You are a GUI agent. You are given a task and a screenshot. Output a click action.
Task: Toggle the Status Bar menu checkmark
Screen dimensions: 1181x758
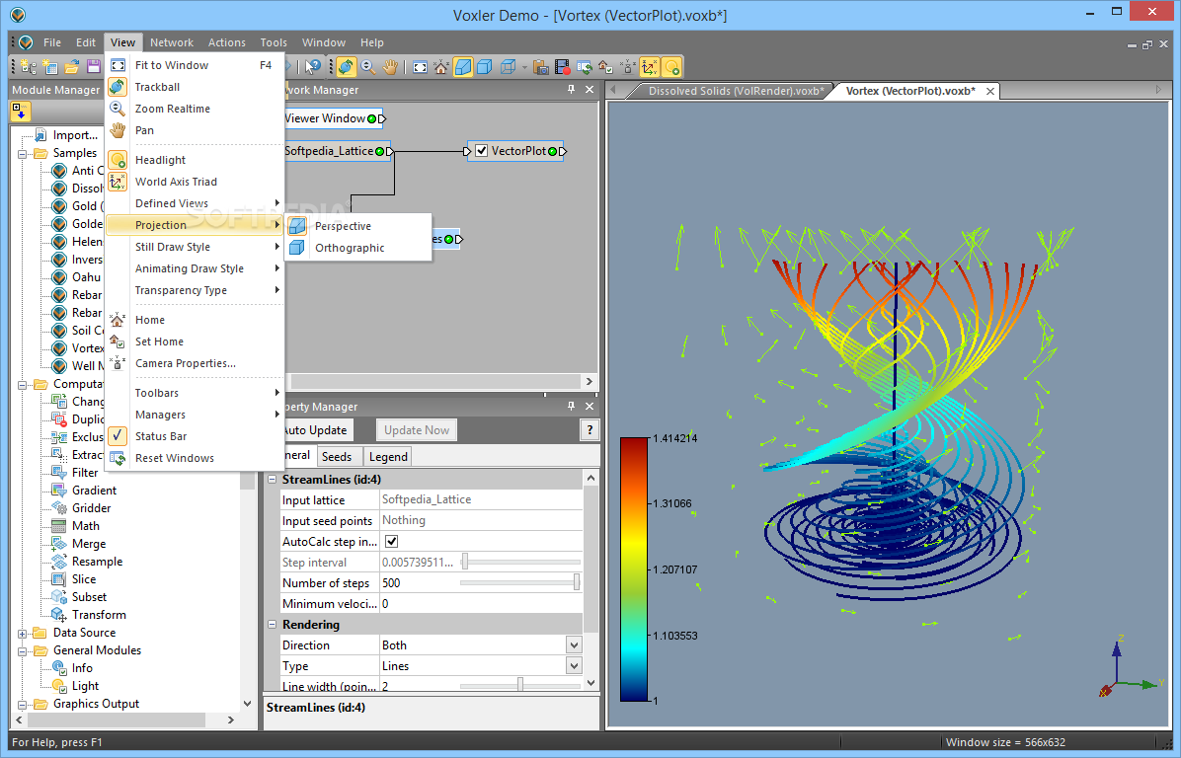pyautogui.click(x=118, y=436)
